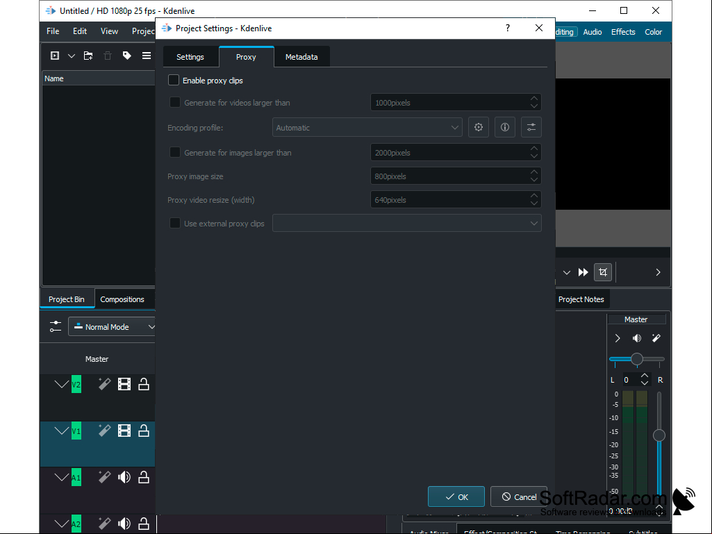Switch to Effects workspace layout
Screen dimensions: 712x534
(623, 32)
